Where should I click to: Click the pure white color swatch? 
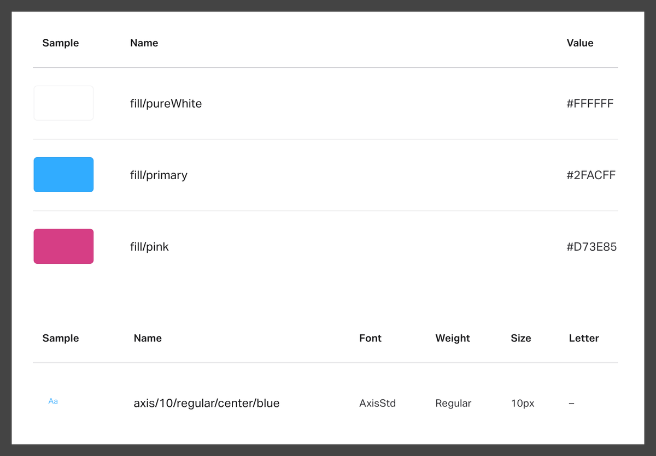(x=63, y=103)
